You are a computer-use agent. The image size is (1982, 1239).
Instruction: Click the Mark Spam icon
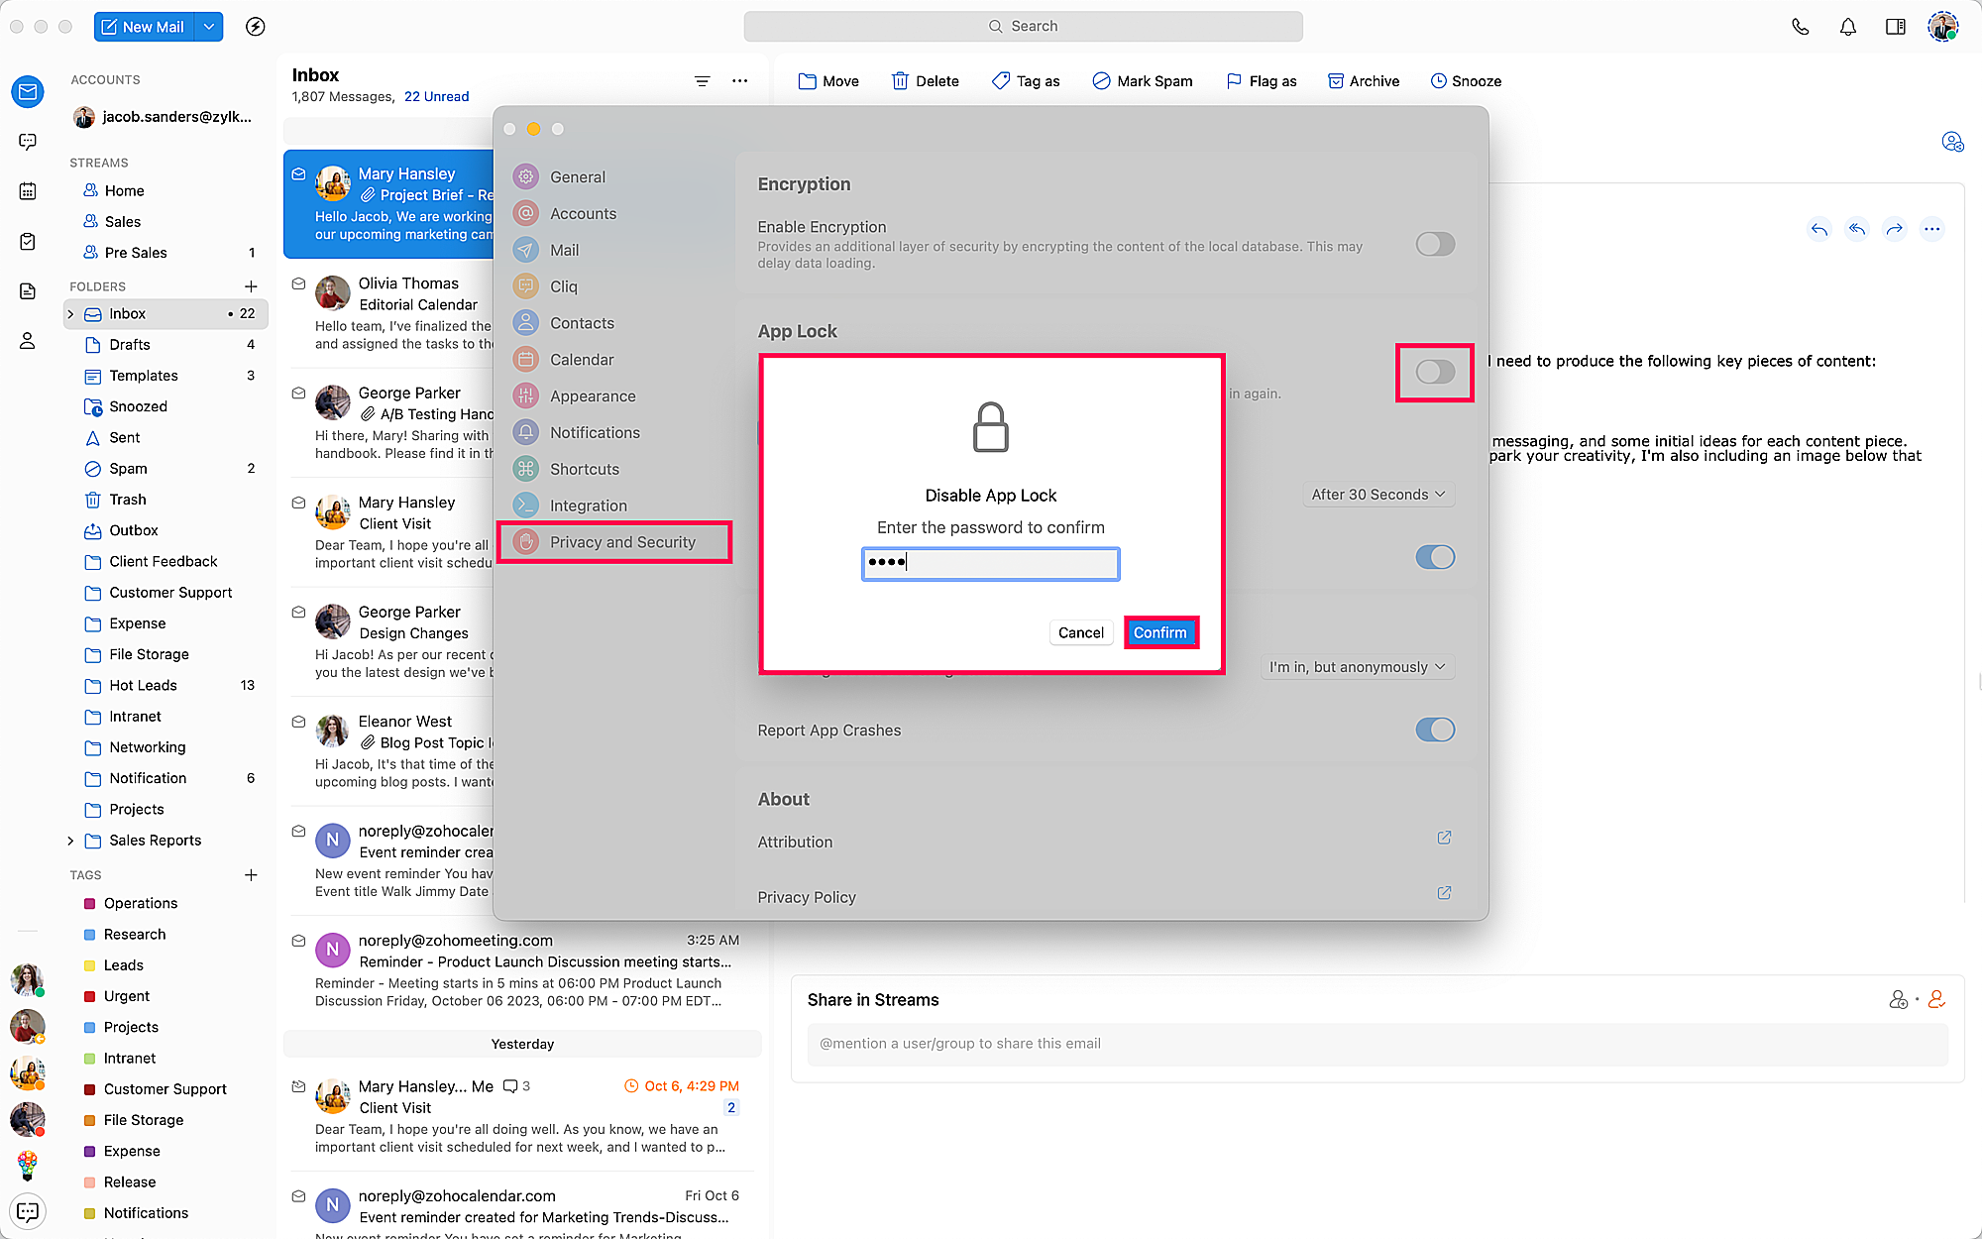(x=1101, y=81)
